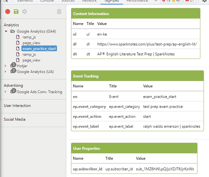Click the en name cell in Event Tracking
The width and height of the screenshot is (209, 177).
pyautogui.click(x=75, y=97)
